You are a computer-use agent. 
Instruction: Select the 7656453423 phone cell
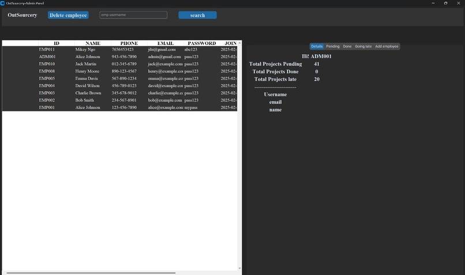pyautogui.click(x=122, y=50)
